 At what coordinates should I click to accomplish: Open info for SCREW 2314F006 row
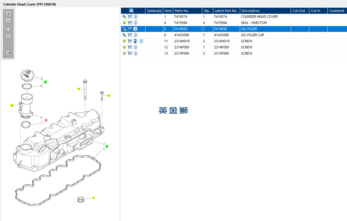click(135, 53)
